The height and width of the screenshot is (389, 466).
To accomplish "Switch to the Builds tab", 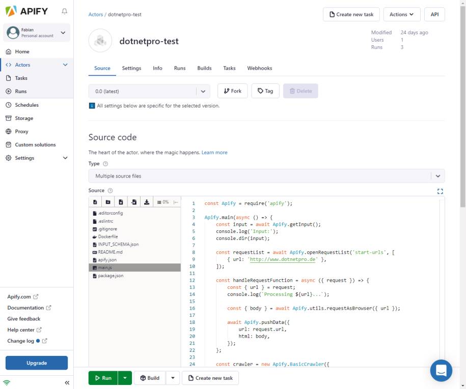I will (x=204, y=68).
